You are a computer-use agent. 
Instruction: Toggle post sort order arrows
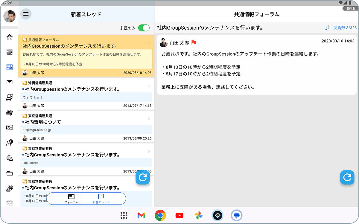tap(327, 28)
